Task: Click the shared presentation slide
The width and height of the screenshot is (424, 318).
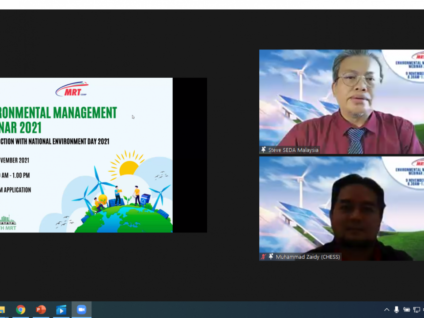Action: [x=86, y=155]
